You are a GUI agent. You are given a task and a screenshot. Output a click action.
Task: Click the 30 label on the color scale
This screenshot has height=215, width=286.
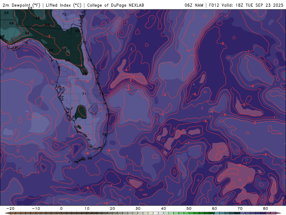click(x=138, y=209)
